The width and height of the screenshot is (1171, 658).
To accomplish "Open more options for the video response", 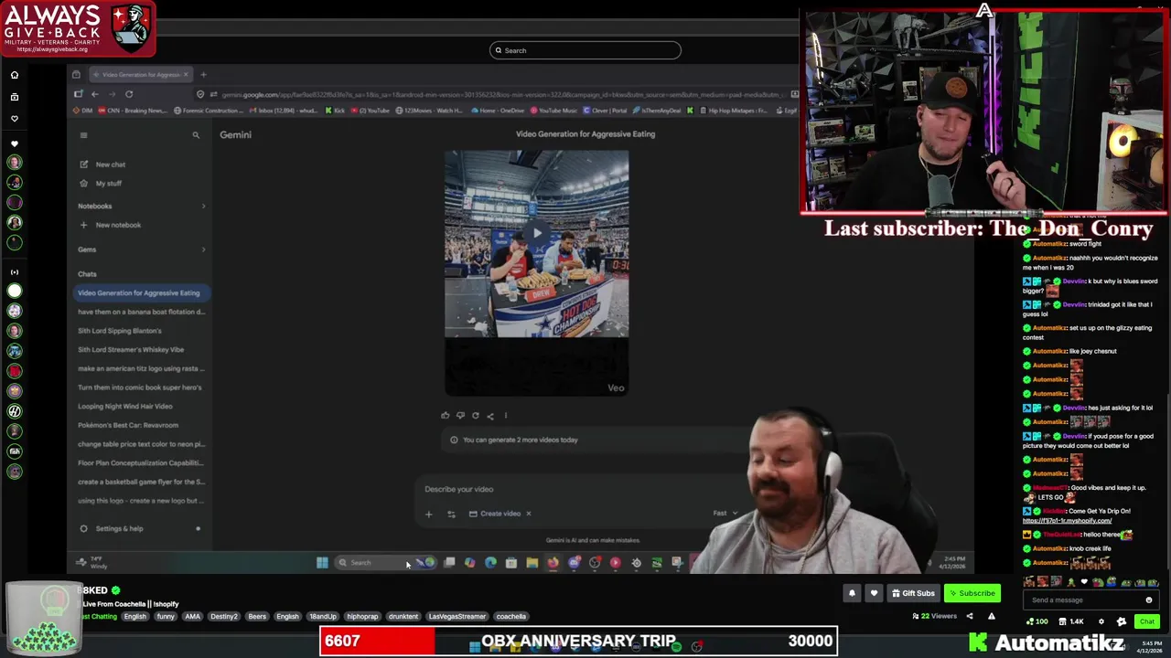I will click(x=505, y=416).
